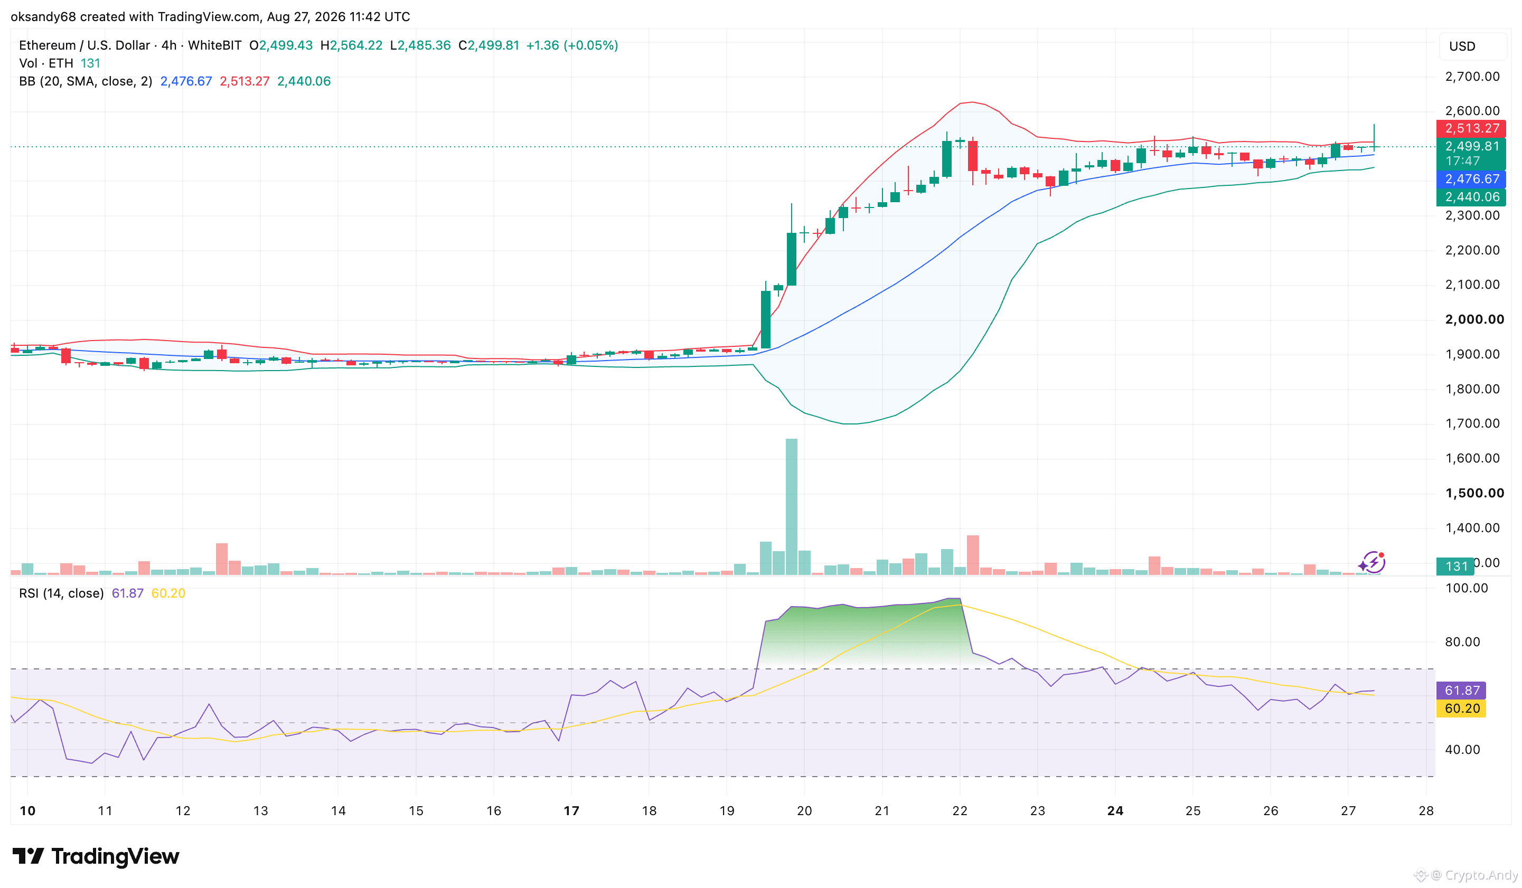Click date label 20 on time axis

(x=804, y=811)
